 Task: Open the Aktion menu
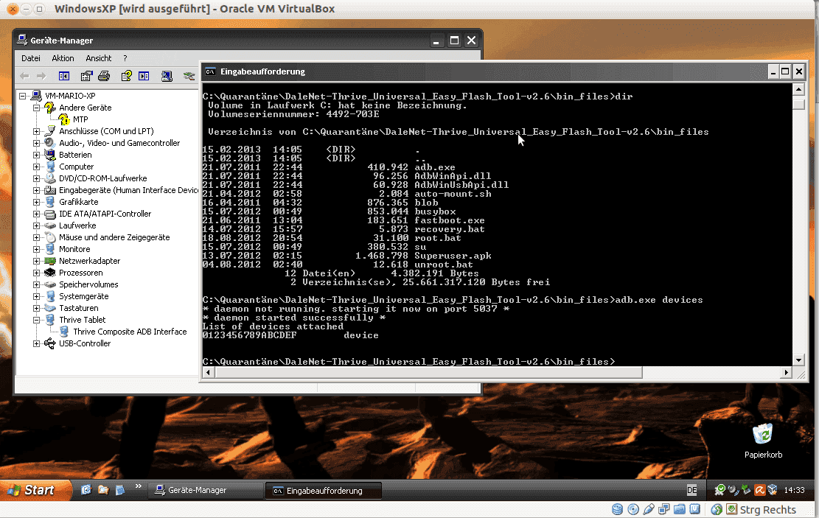[63, 58]
